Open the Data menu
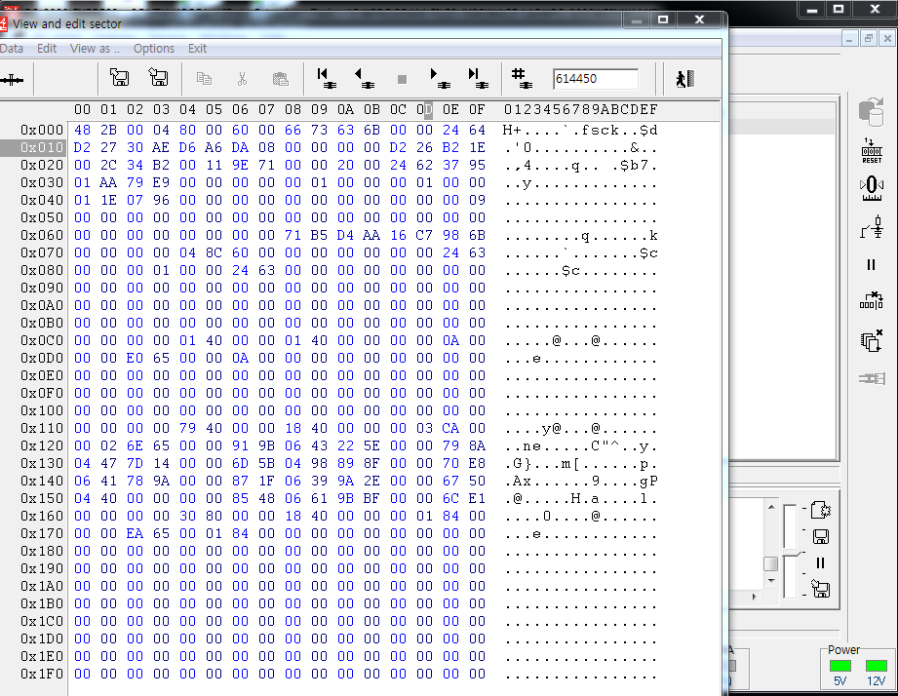Viewport: 898px width, 696px height. tap(12, 49)
